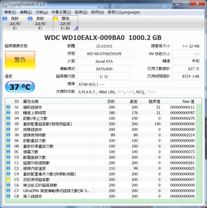207x208 pixels.
Task: Click status orb of attribute 01 讀取錯誤率
Action: pos(8,107)
